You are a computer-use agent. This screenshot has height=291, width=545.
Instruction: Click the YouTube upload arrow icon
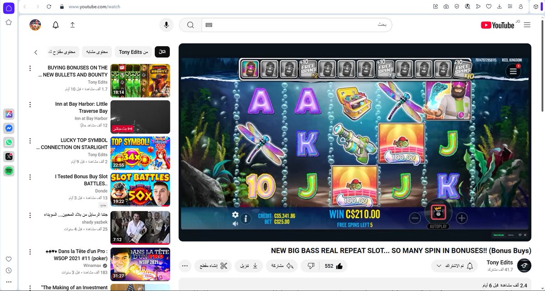(x=72, y=25)
